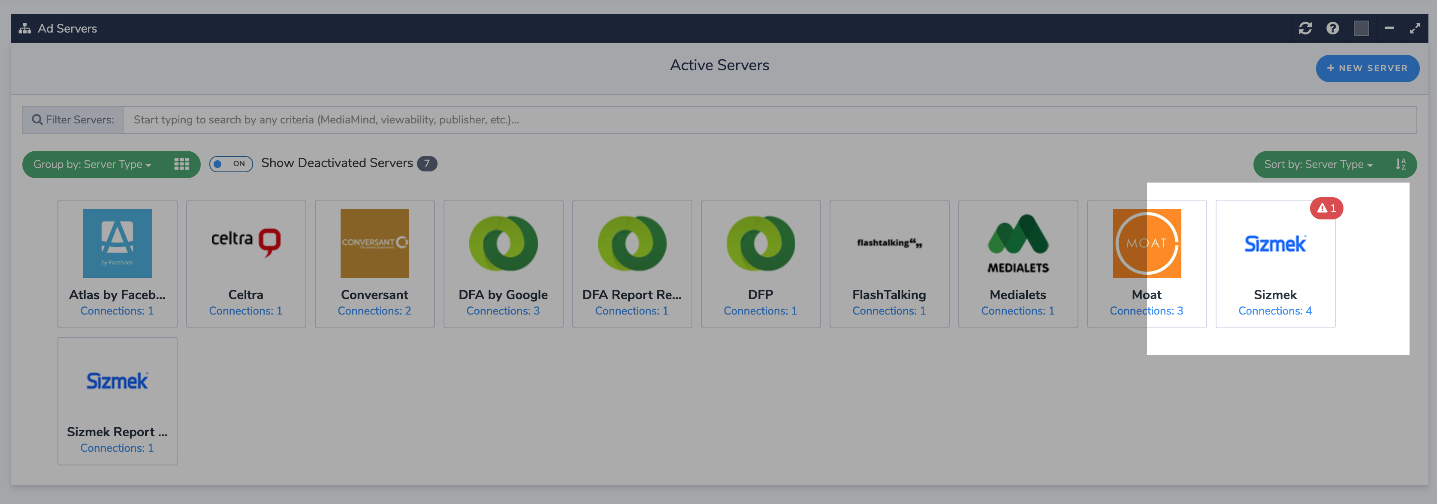Select the Moat server name
Viewport: 1437px width, 504px height.
click(1146, 294)
